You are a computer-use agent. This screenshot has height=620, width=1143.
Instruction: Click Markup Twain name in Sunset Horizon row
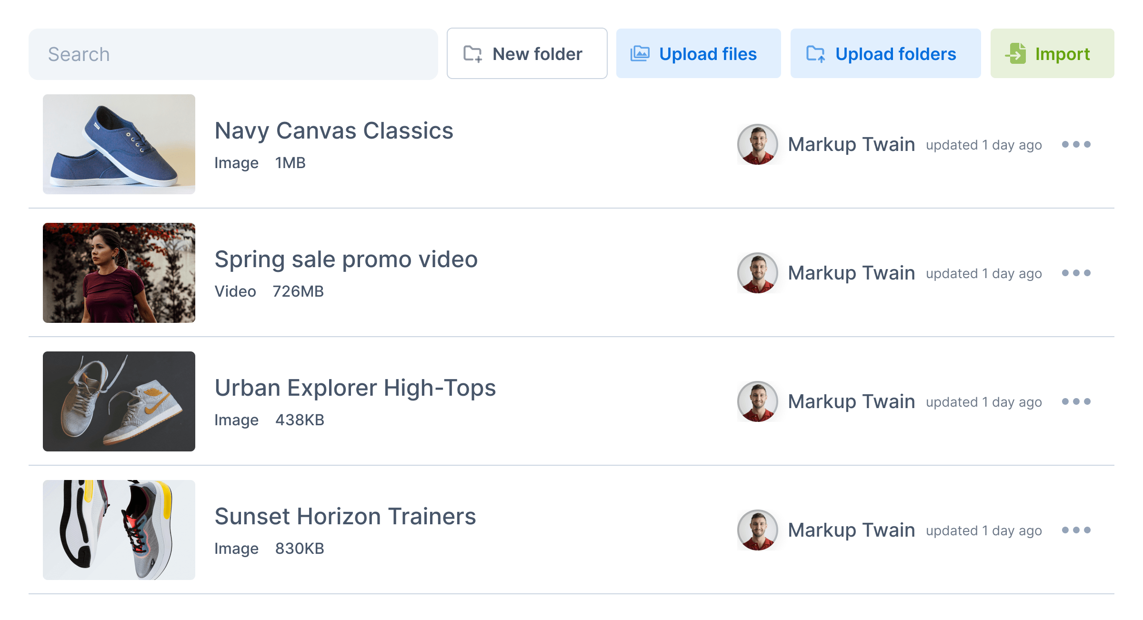tap(852, 530)
